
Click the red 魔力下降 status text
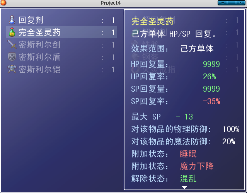[x=197, y=166]
